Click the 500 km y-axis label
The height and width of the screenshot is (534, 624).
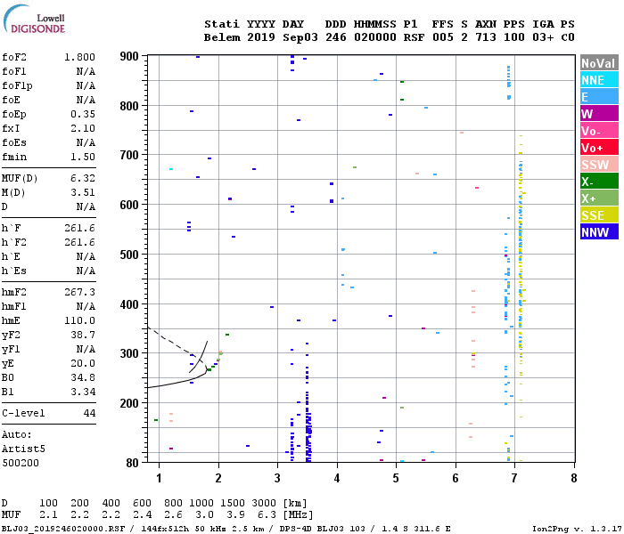129,255
